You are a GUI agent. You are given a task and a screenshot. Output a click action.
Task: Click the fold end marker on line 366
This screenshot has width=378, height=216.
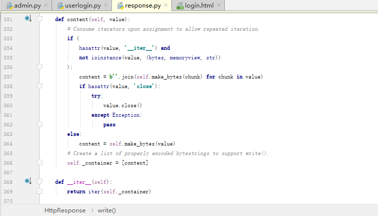39,163
